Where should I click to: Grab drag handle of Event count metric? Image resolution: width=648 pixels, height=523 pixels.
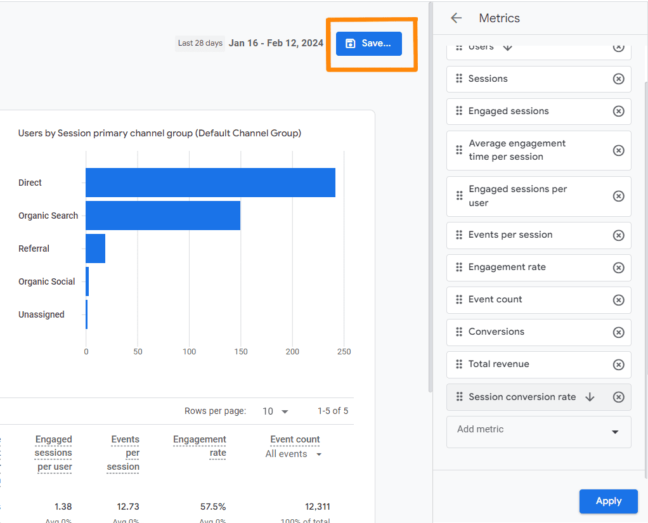458,299
